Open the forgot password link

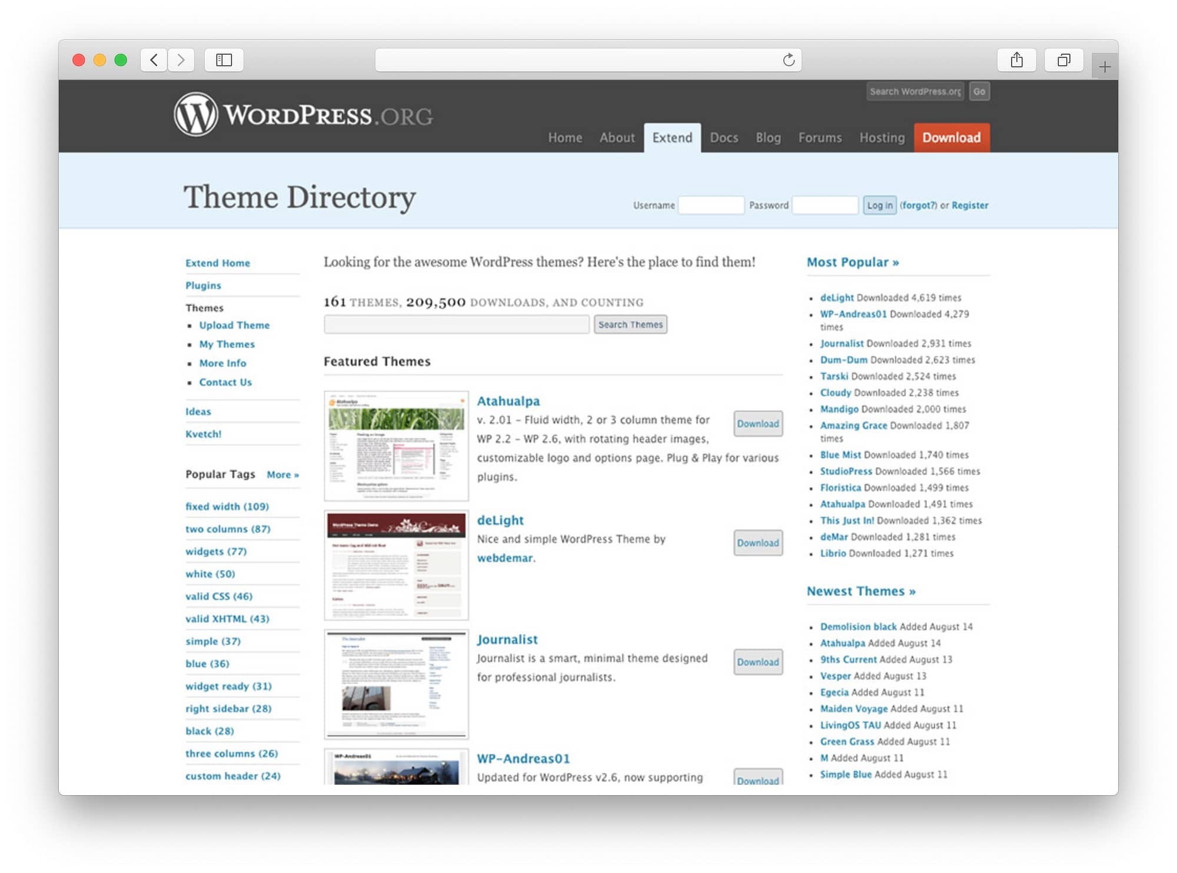[x=919, y=205]
